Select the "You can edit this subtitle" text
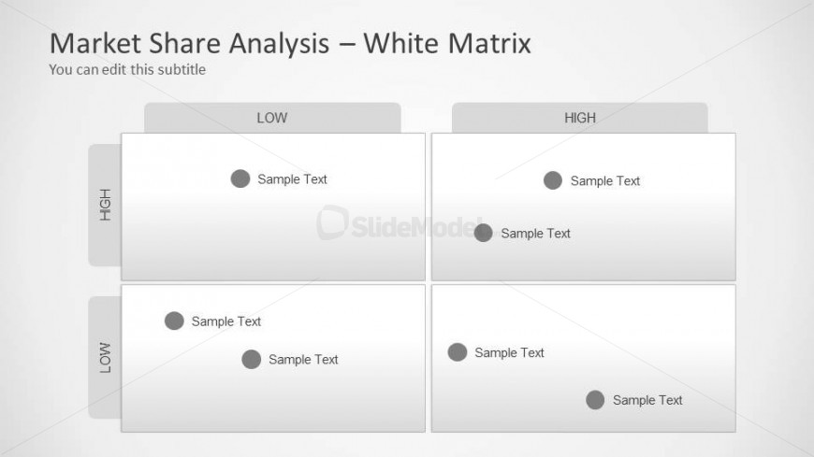Image resolution: width=814 pixels, height=457 pixels. (x=127, y=69)
